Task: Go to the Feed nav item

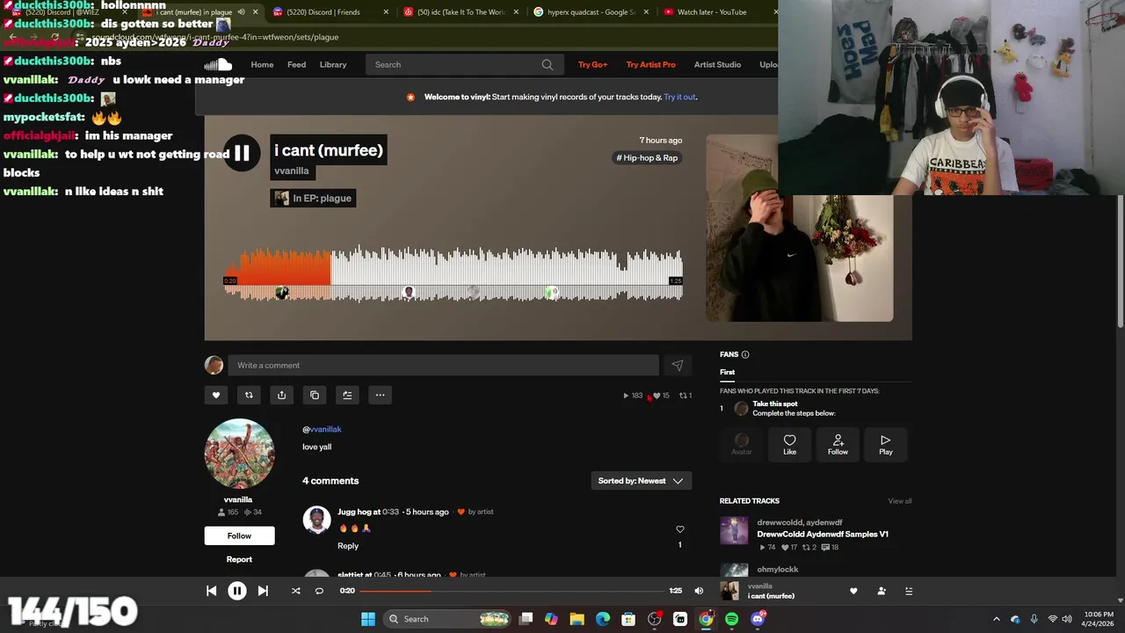Action: [297, 64]
